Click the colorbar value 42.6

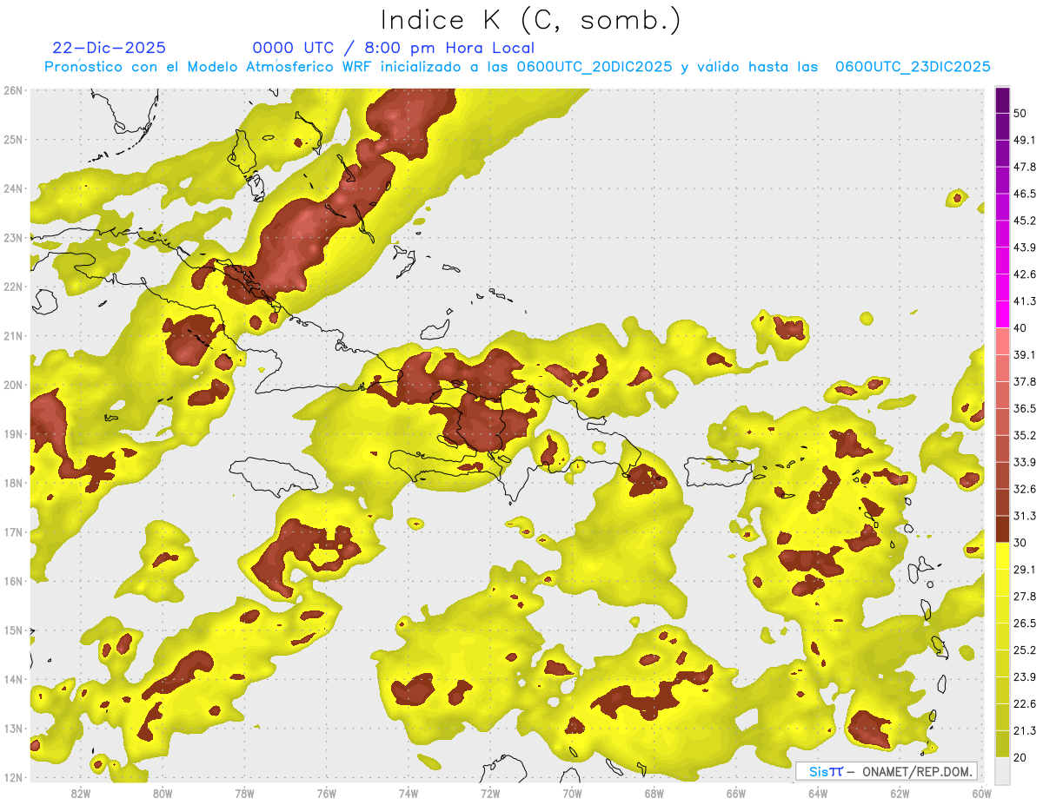tap(1025, 274)
